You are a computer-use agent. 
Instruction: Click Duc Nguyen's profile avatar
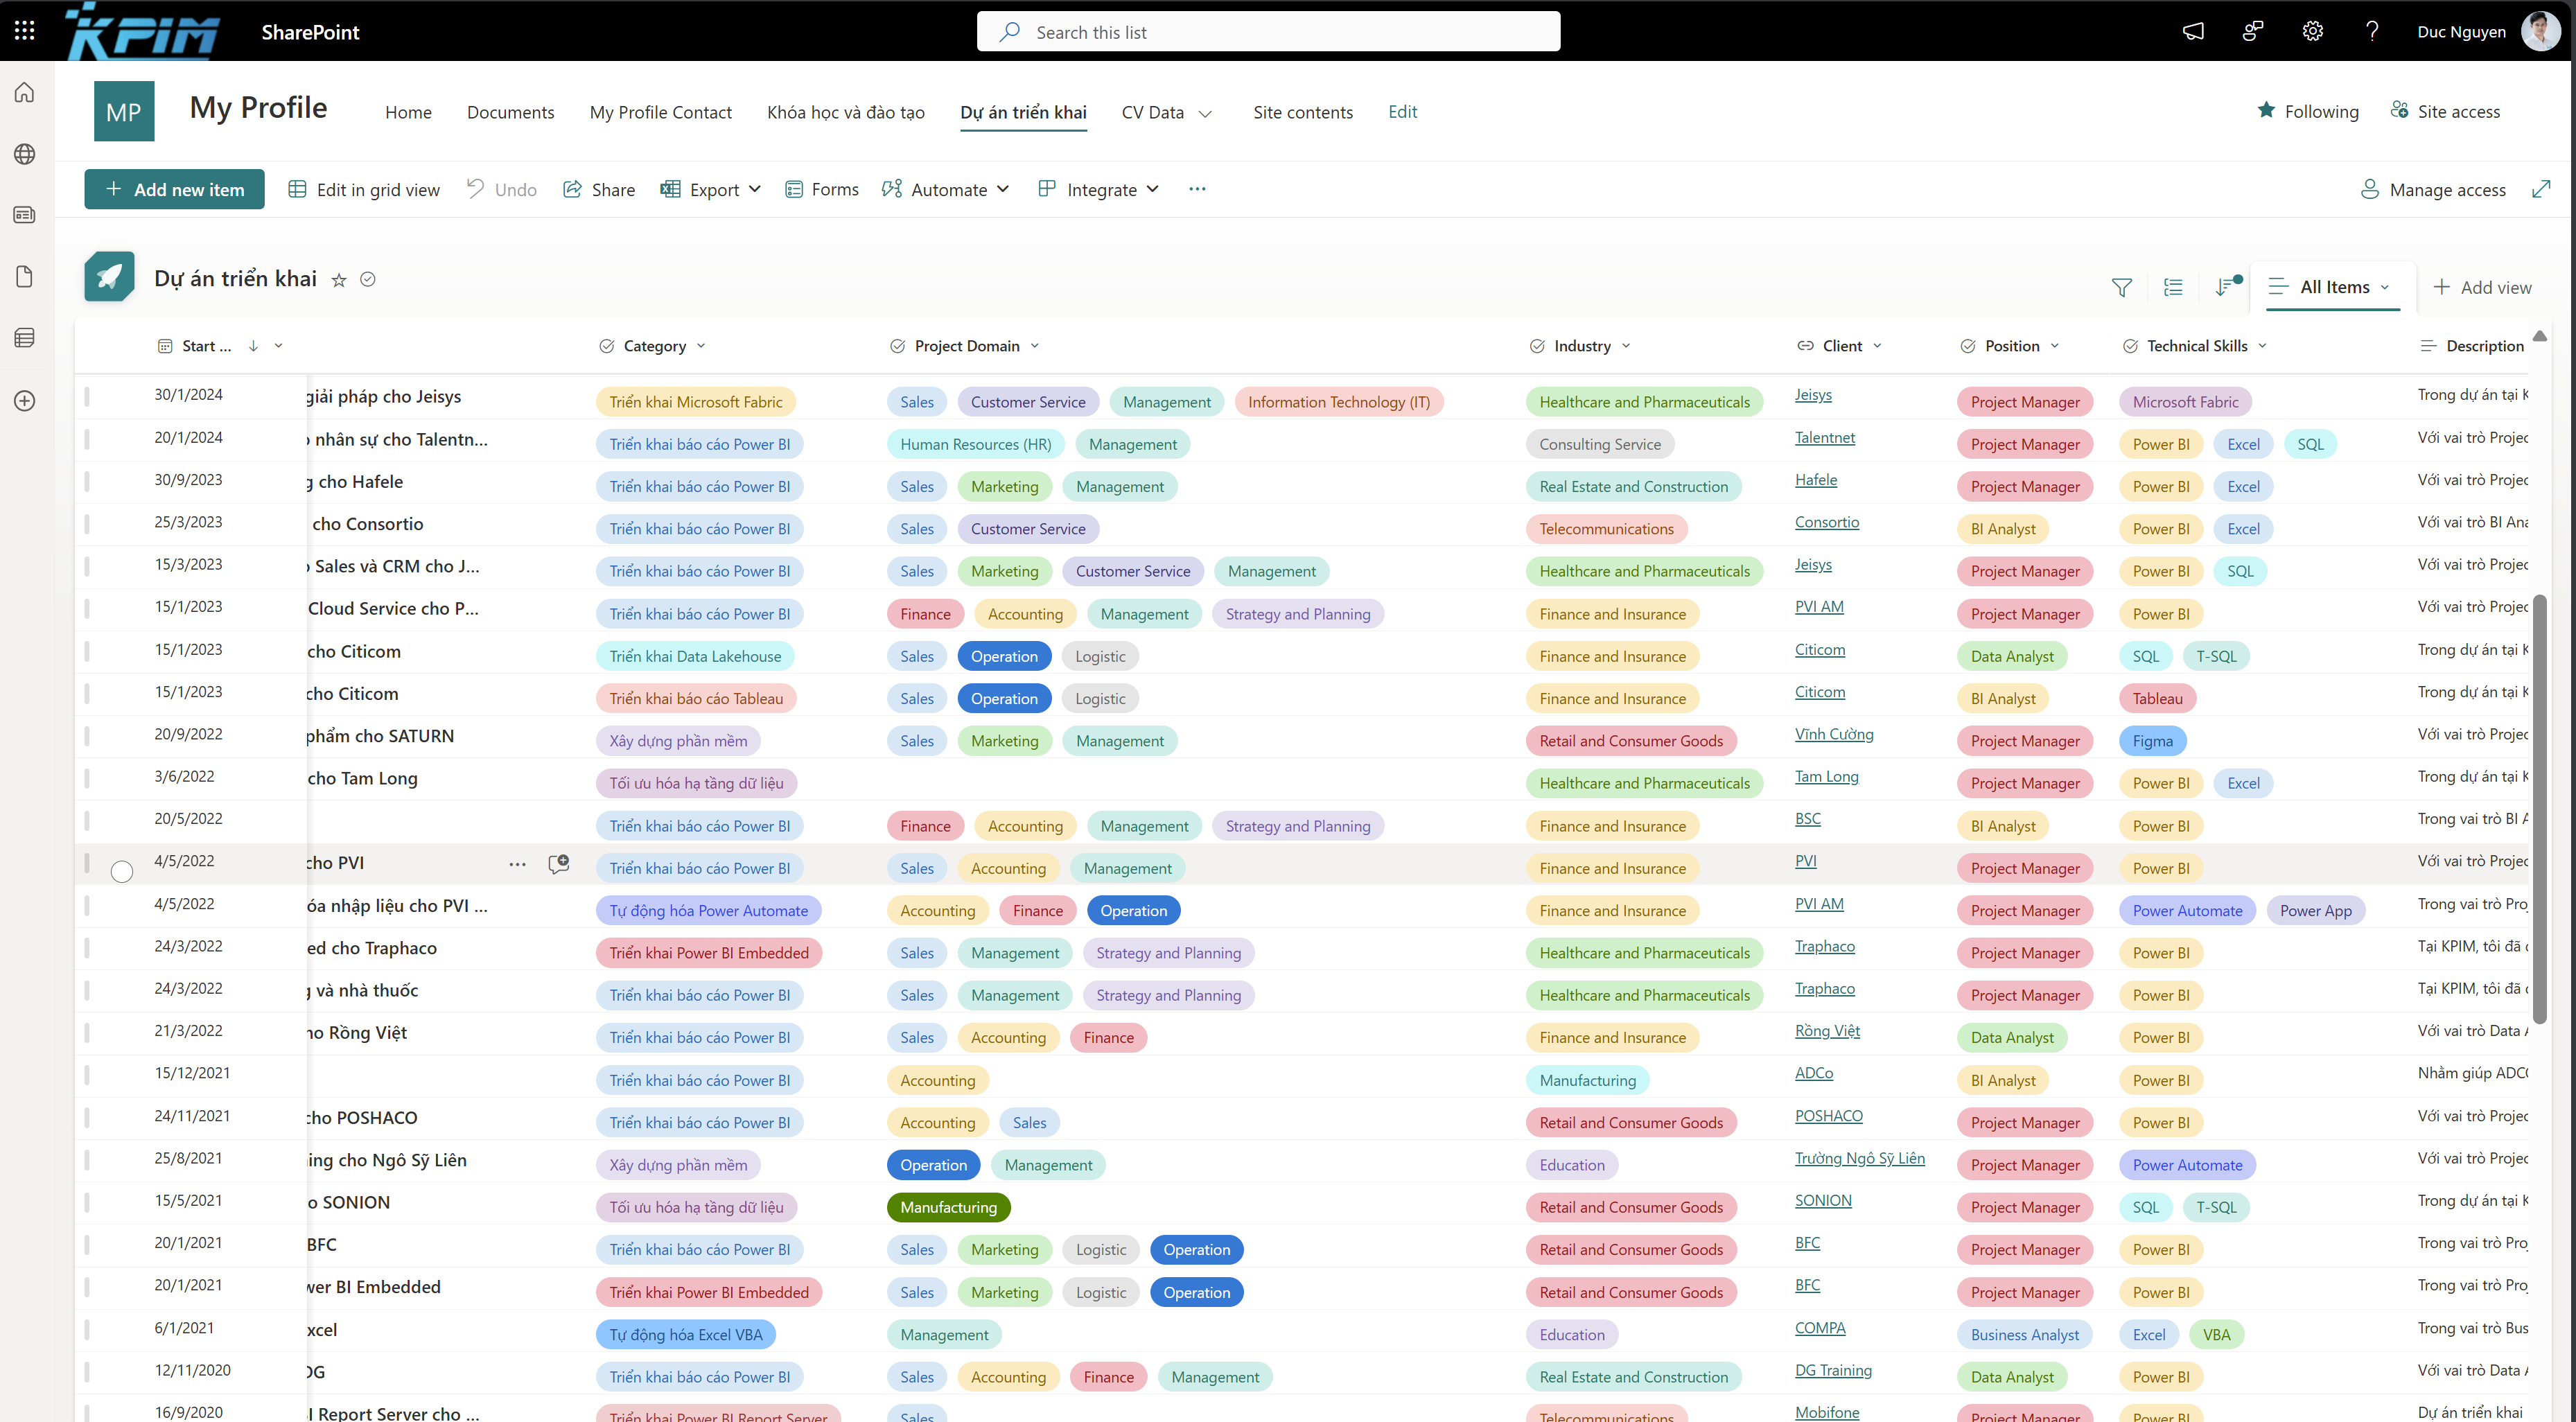[x=2540, y=32]
